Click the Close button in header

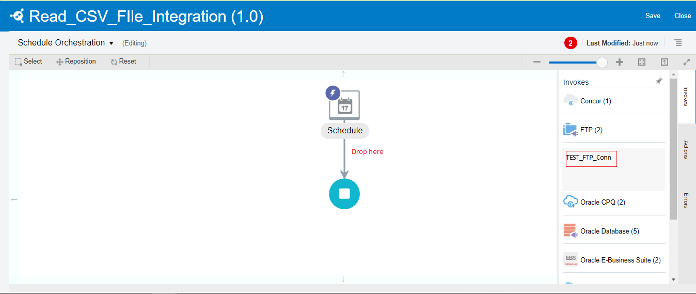[x=683, y=16]
